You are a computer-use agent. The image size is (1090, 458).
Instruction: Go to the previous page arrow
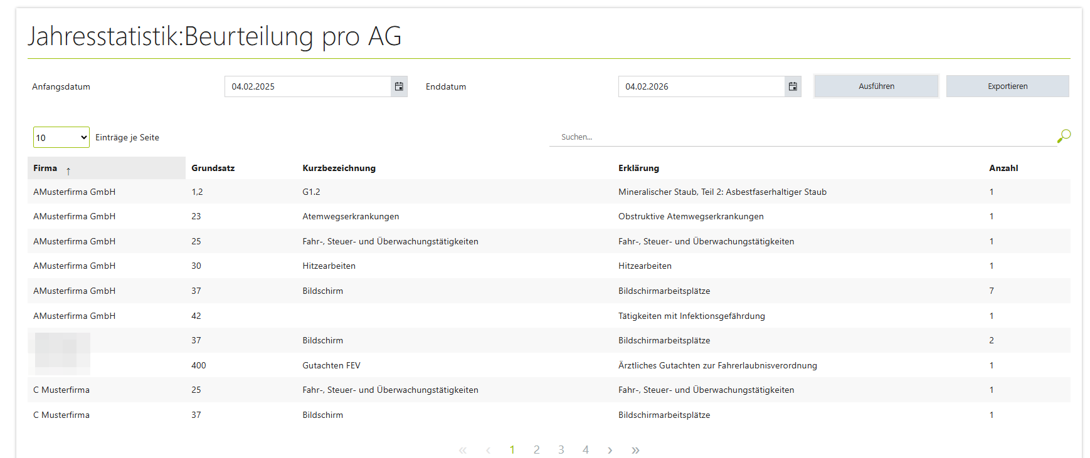tap(488, 450)
